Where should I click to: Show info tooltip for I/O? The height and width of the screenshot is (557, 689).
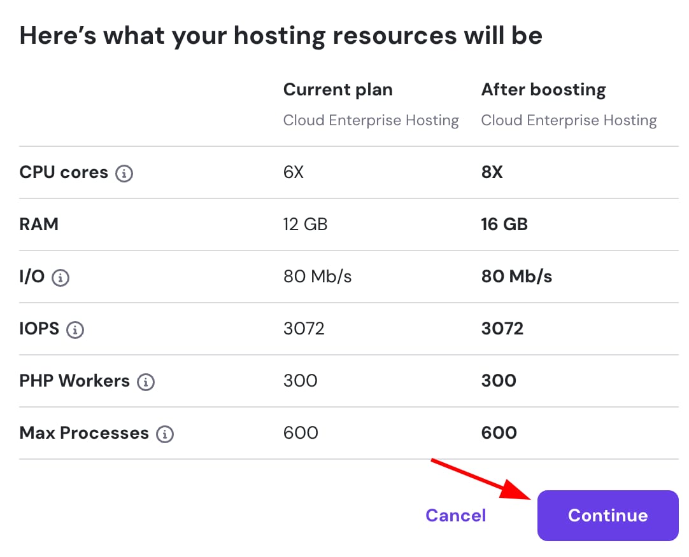coord(60,277)
